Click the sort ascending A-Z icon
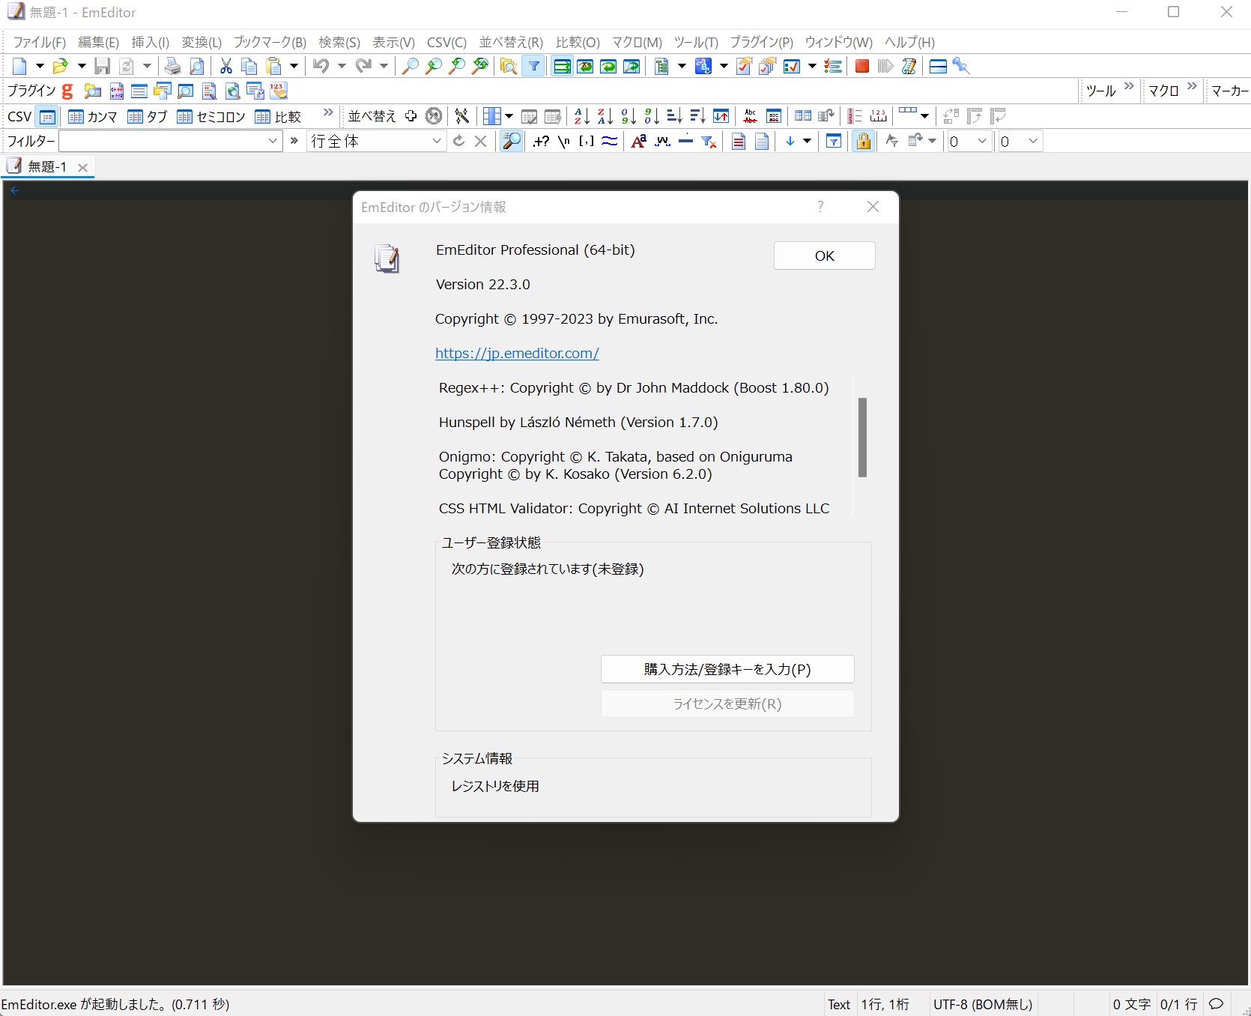 (x=581, y=116)
